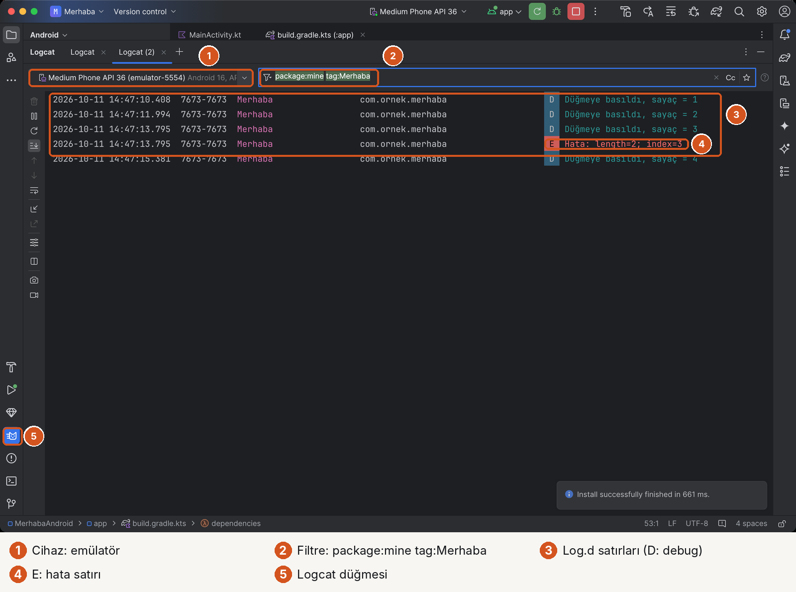This screenshot has height=592, width=796.
Task: Restart Logcat
Action: pos(34,131)
